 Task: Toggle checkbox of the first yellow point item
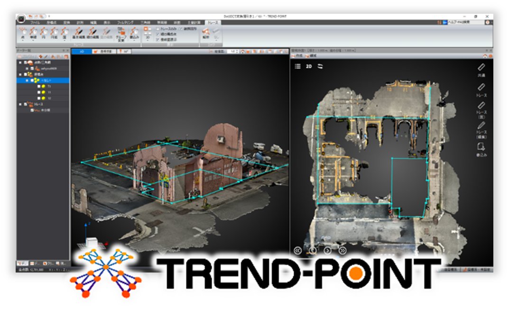coord(39,86)
